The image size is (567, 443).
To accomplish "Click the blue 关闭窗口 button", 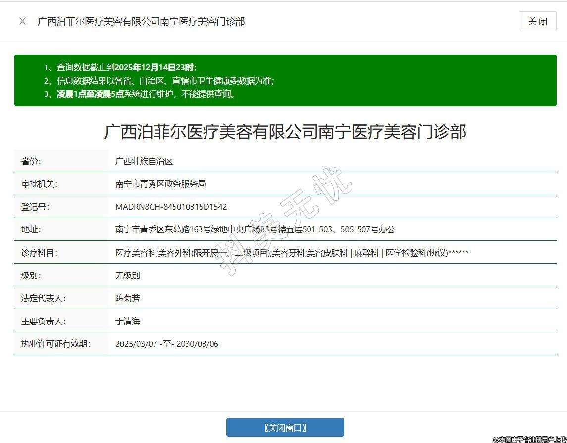I will pyautogui.click(x=285, y=427).
